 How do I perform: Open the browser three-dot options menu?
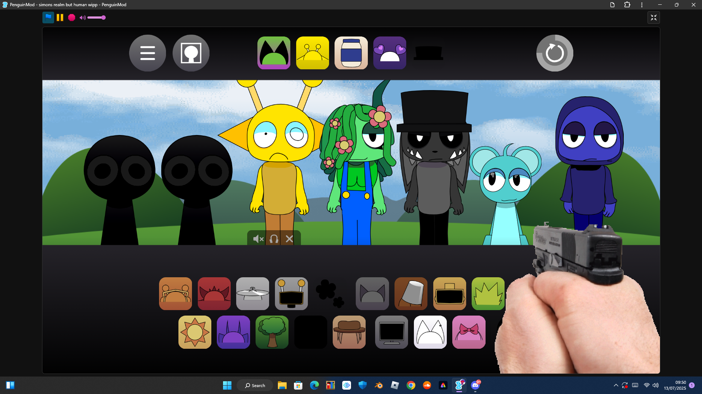click(x=642, y=5)
